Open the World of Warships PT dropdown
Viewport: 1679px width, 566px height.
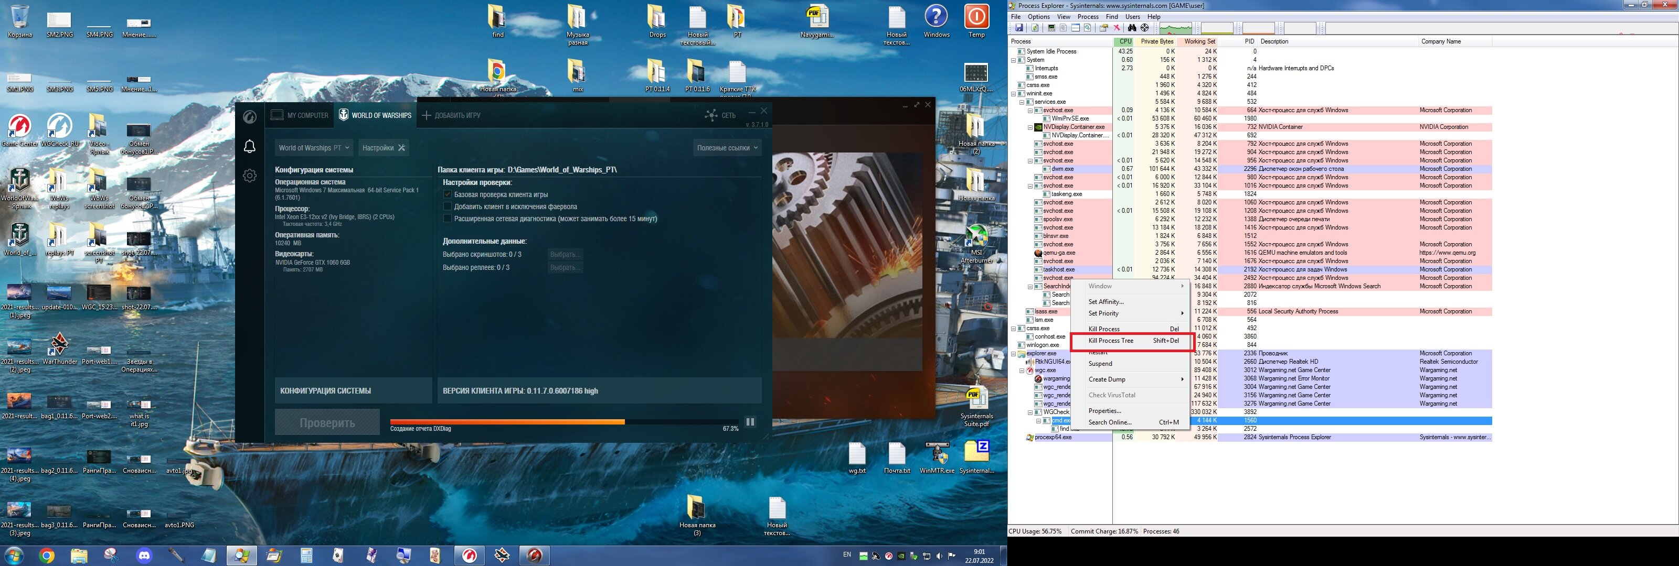coord(314,148)
